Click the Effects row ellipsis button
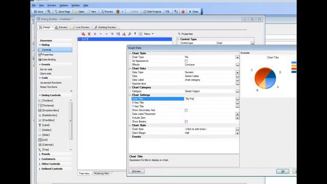The image size is (327, 184). point(237,65)
